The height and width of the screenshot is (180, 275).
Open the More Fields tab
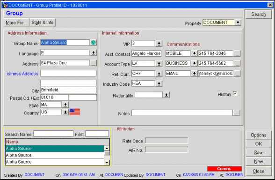coord(16,22)
